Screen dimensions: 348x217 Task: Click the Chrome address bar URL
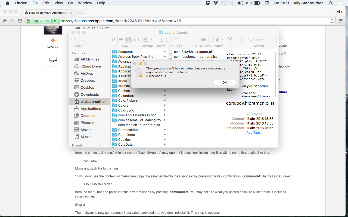121,21
